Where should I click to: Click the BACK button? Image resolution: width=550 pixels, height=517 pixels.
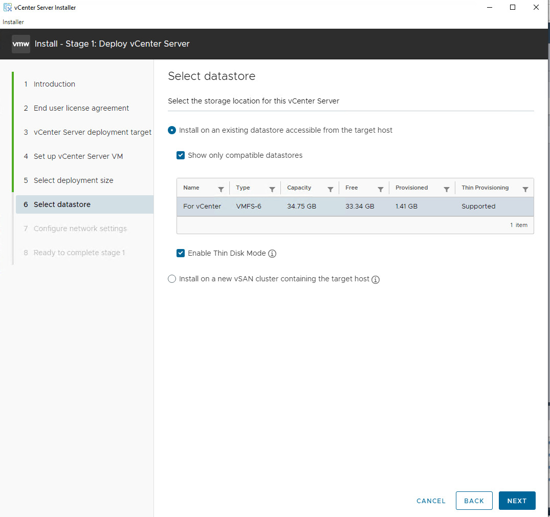474,501
